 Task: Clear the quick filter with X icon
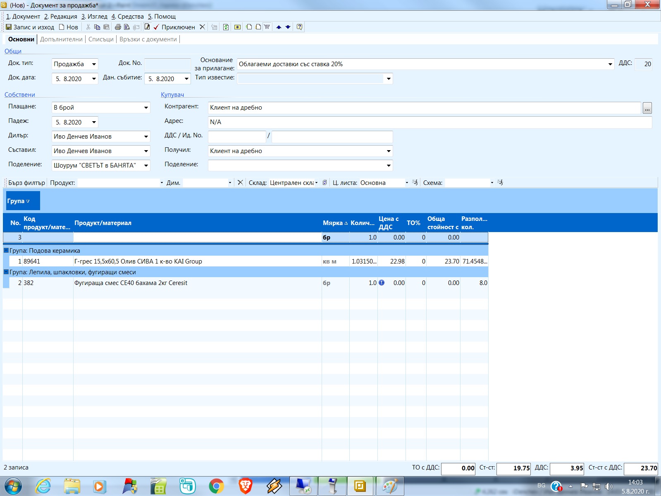(240, 182)
